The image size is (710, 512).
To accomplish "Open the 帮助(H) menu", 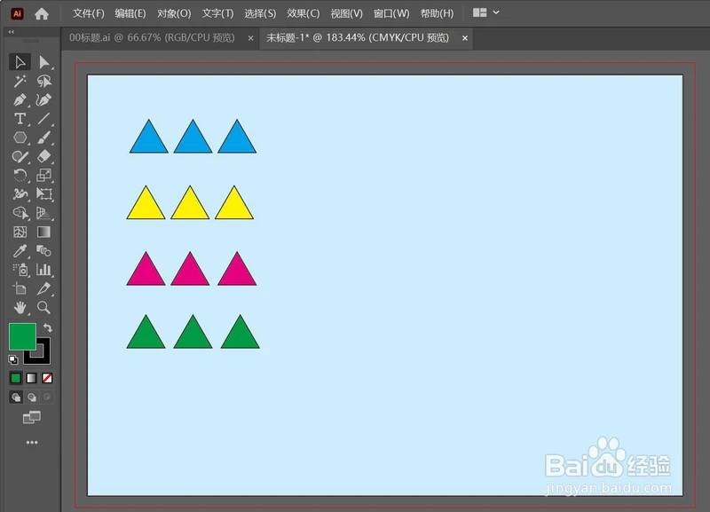I will (x=437, y=13).
